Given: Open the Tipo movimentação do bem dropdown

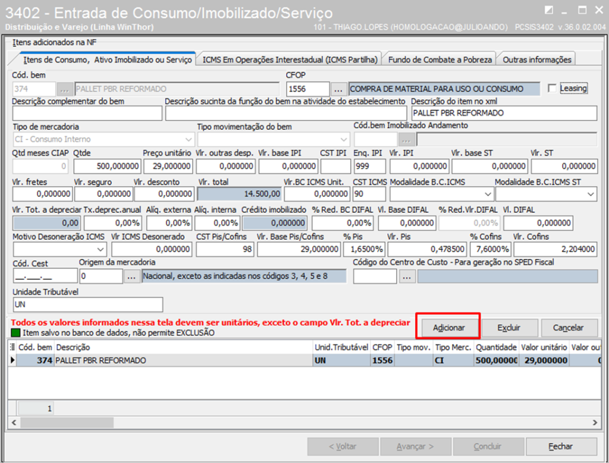Looking at the screenshot, I should point(341,140).
